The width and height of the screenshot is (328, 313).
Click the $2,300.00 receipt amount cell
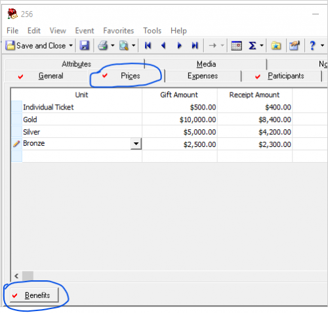[255, 144]
